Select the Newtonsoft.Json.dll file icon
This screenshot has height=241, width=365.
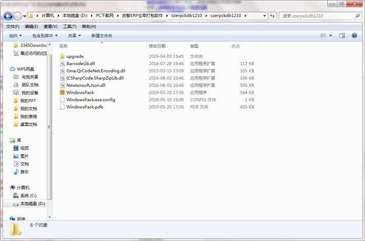click(62, 85)
